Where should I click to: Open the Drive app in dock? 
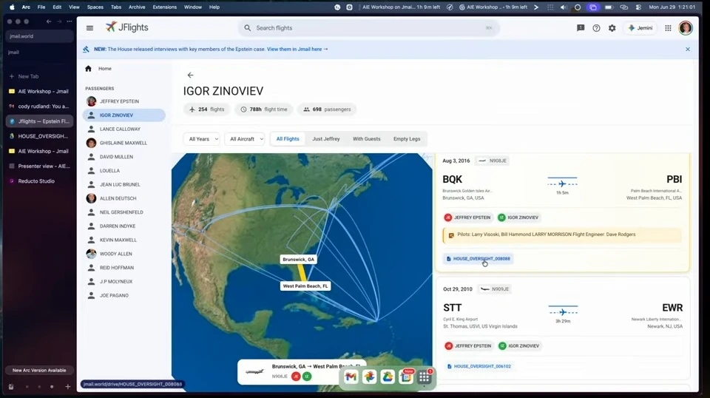pos(388,377)
